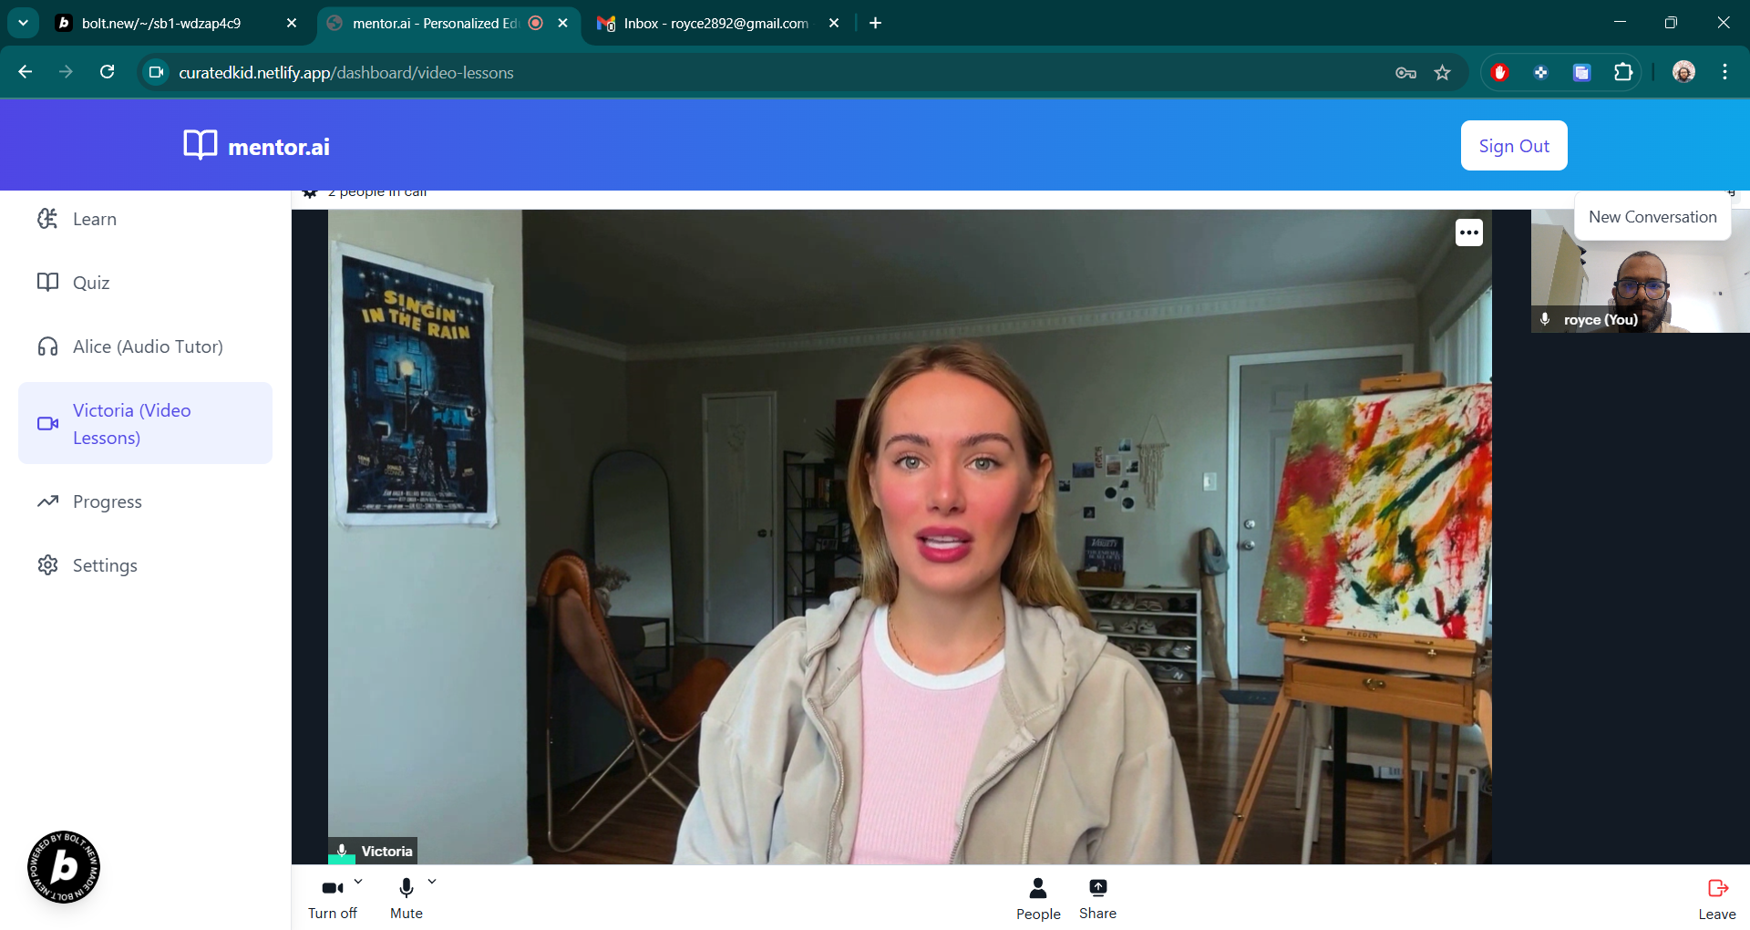Start a New Conversation
1750x930 pixels.
point(1652,217)
